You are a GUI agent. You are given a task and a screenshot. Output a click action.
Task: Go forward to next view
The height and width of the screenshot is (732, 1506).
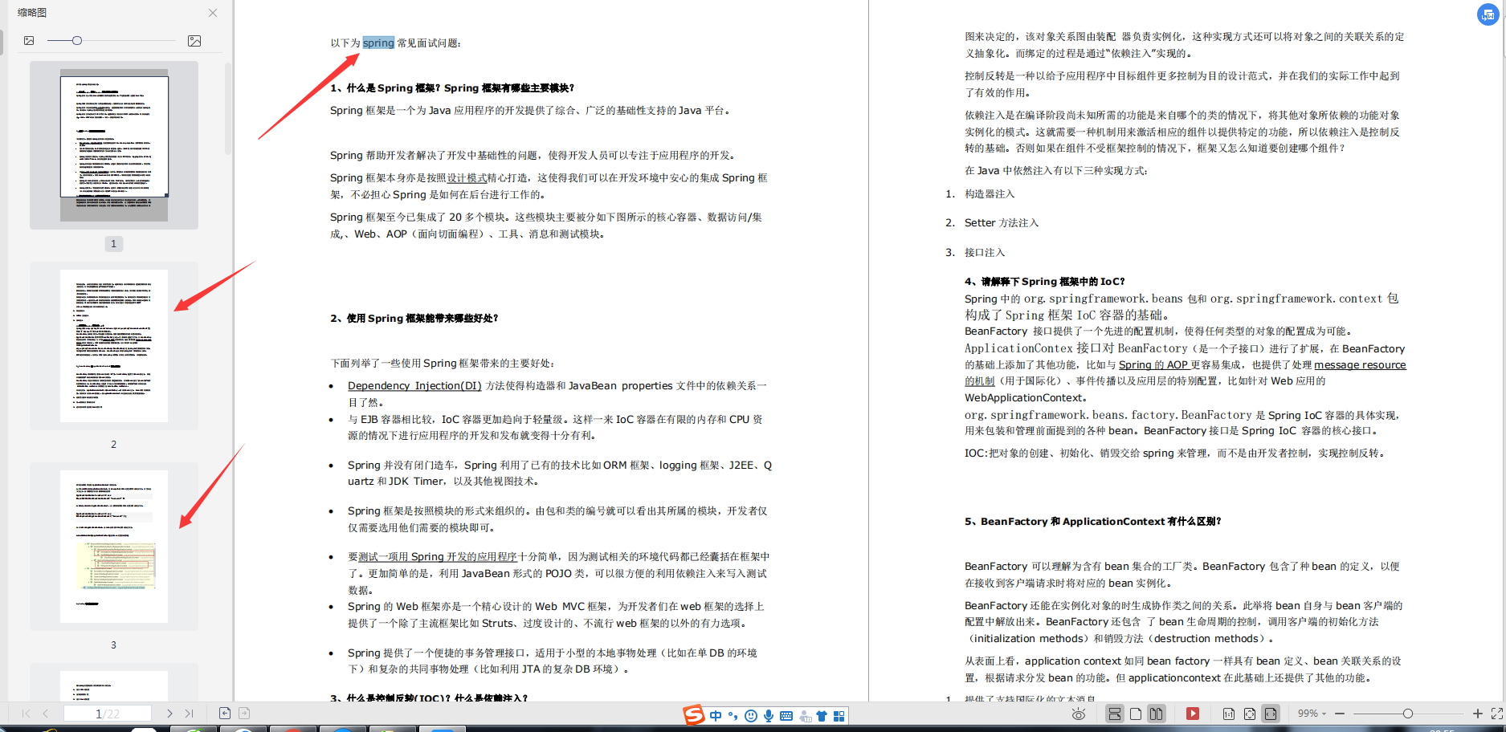[x=244, y=713]
